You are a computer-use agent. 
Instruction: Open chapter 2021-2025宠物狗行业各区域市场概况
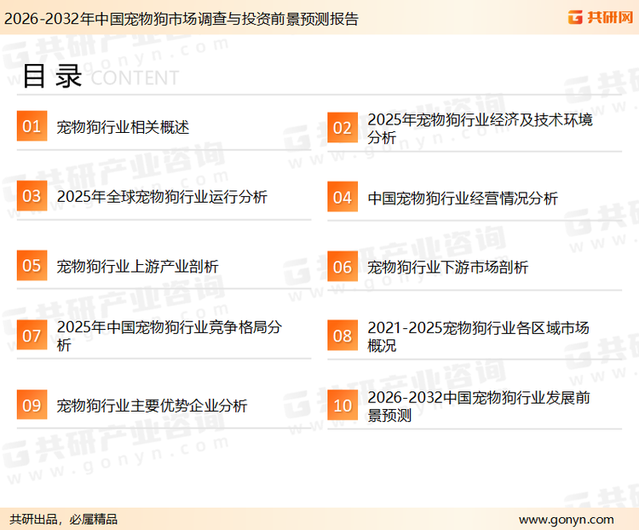478,337
